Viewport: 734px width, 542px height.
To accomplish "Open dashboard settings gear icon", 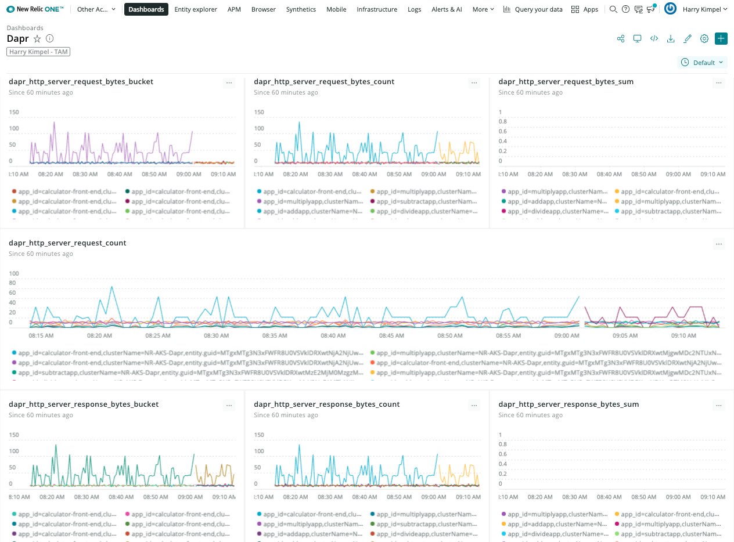I will [x=704, y=39].
